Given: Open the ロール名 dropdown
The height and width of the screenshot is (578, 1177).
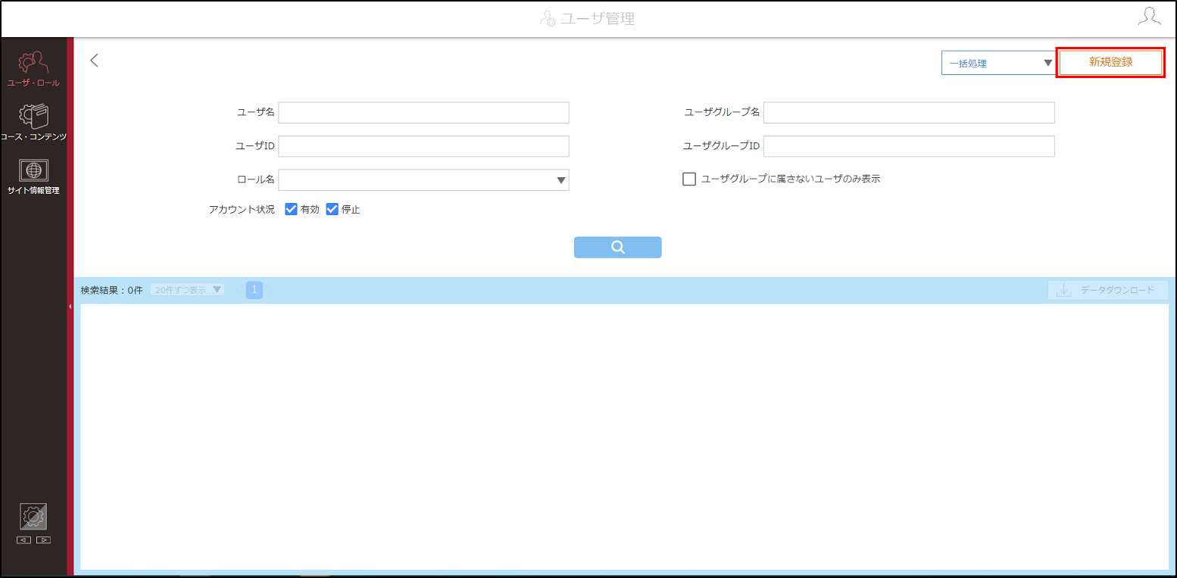Looking at the screenshot, I should coord(423,180).
